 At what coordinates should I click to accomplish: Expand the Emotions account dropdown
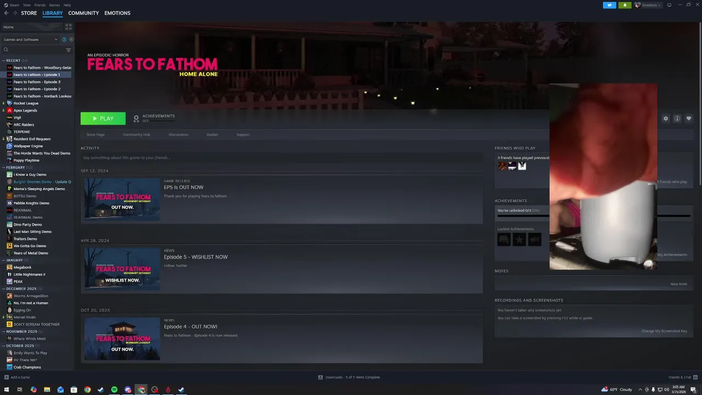(648, 5)
